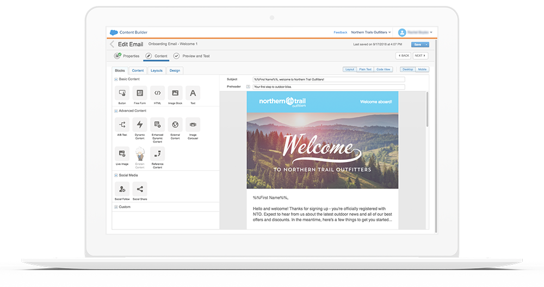Collapse the Social Media section
This screenshot has height=287, width=544.
click(x=116, y=176)
